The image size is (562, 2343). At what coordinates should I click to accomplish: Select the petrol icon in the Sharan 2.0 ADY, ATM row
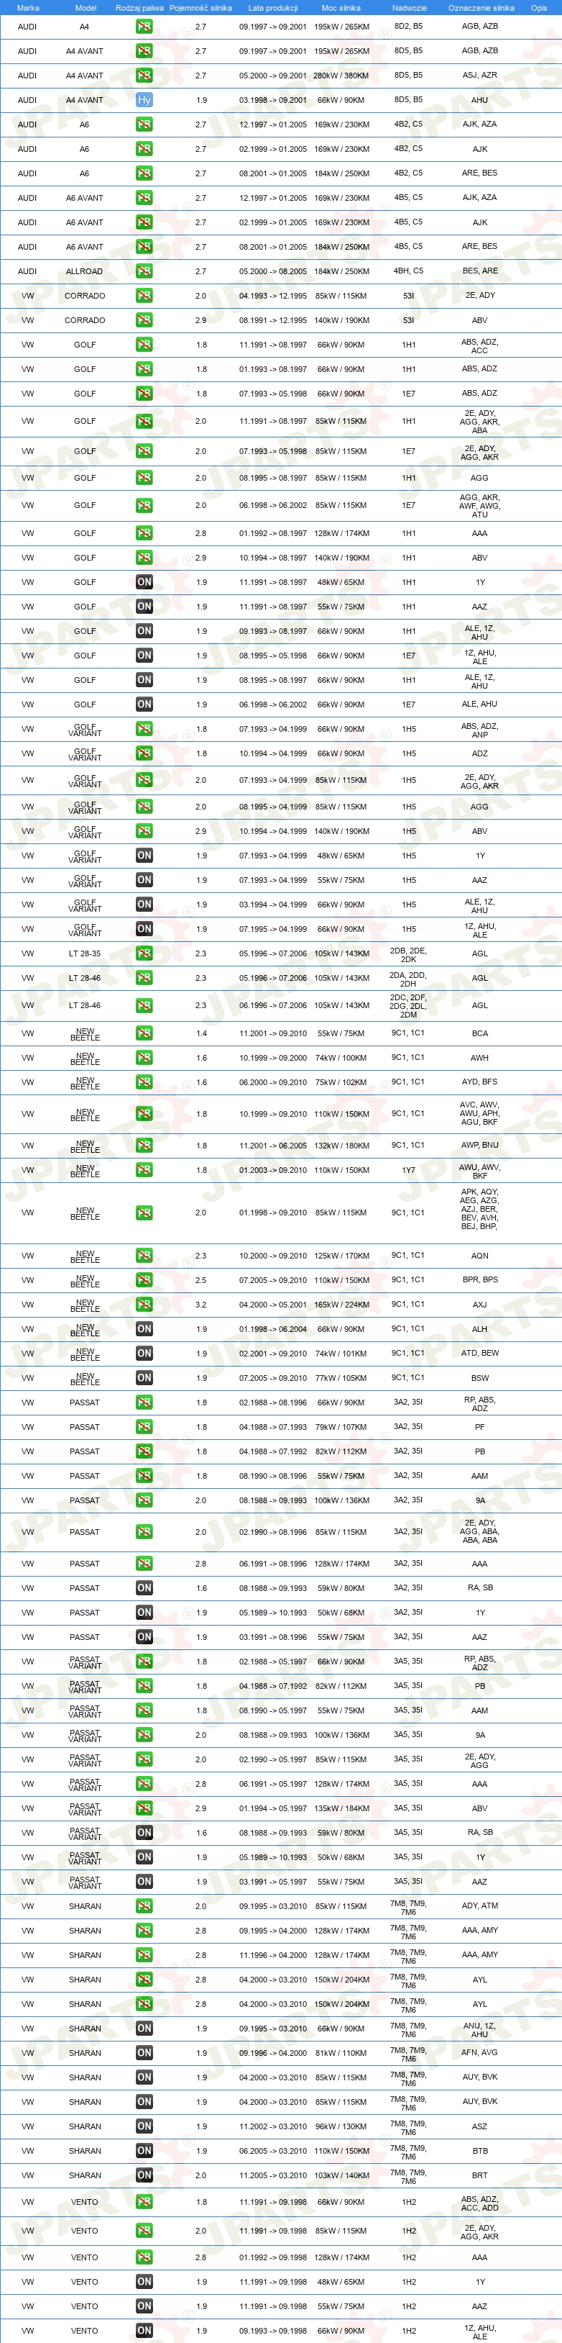point(144,1906)
